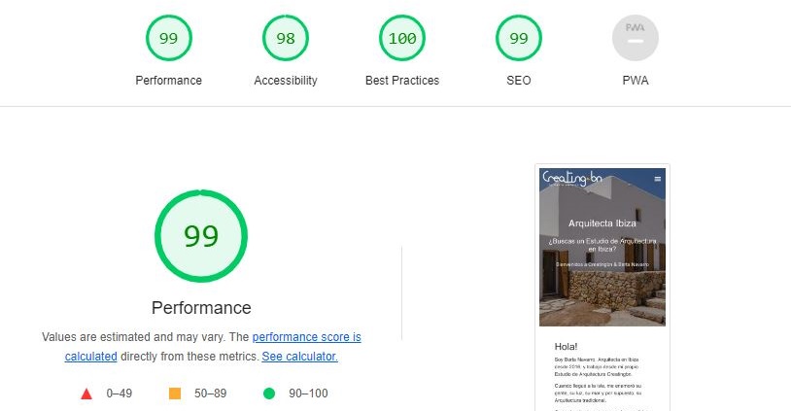Click the green circle legend icon
791x411 pixels.
coord(268,394)
